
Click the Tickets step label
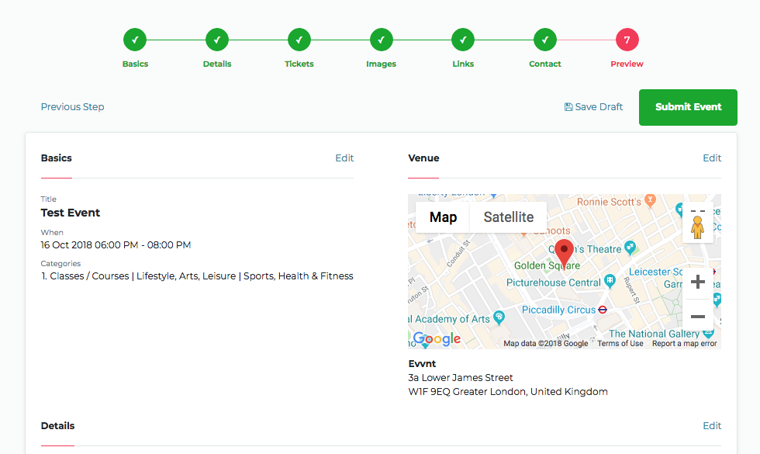tap(299, 64)
